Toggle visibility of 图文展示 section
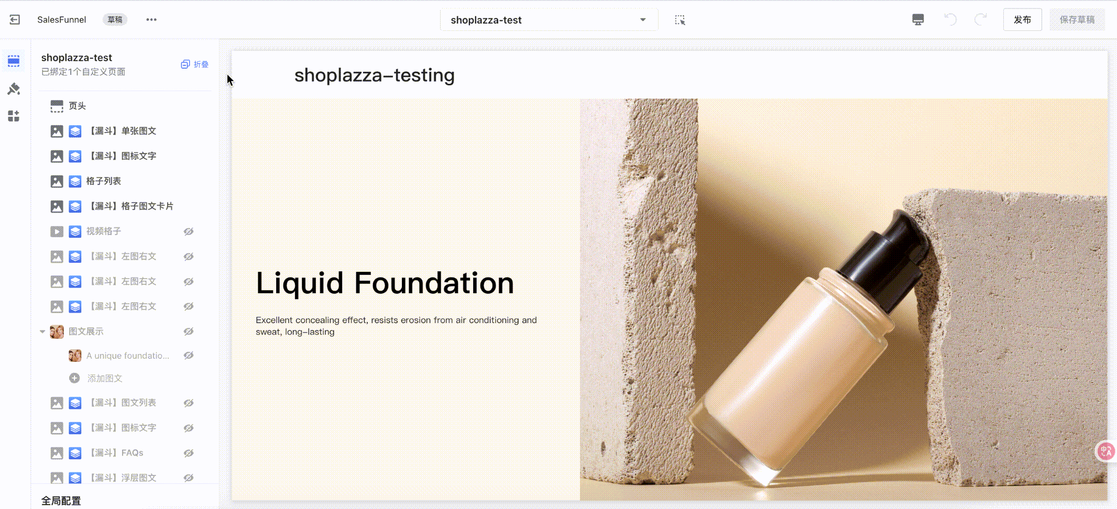 click(x=189, y=331)
